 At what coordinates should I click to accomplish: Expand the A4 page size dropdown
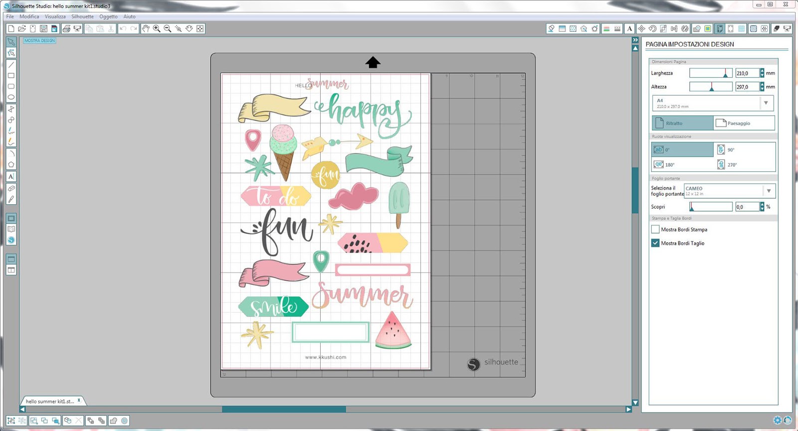click(x=766, y=103)
